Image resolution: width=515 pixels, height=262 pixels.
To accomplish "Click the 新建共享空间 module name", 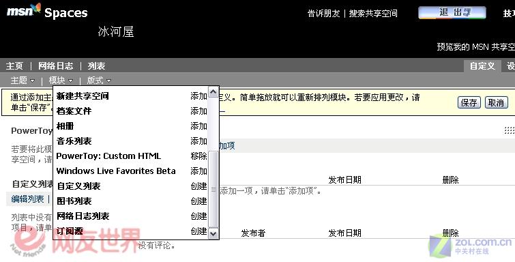I will (x=83, y=96).
